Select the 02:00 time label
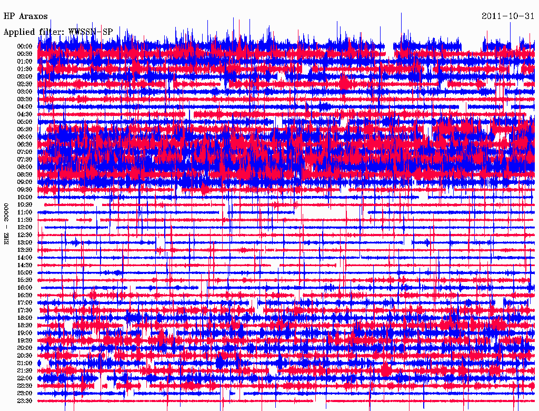This screenshot has width=539, height=411. (x=25, y=76)
